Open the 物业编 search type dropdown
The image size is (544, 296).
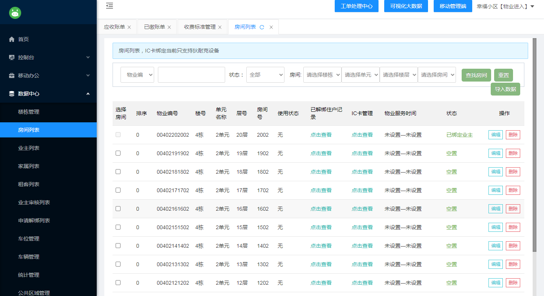click(x=137, y=75)
